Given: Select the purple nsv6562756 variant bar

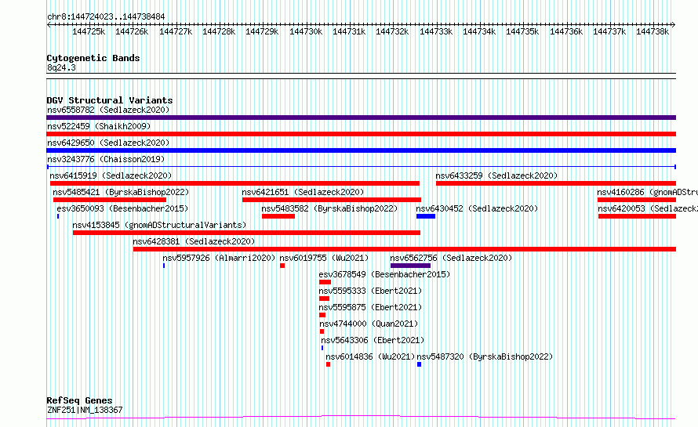Looking at the screenshot, I should [x=410, y=266].
